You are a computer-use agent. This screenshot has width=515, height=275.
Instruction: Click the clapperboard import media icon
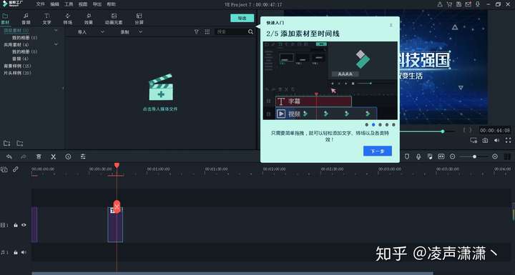pyautogui.click(x=161, y=87)
